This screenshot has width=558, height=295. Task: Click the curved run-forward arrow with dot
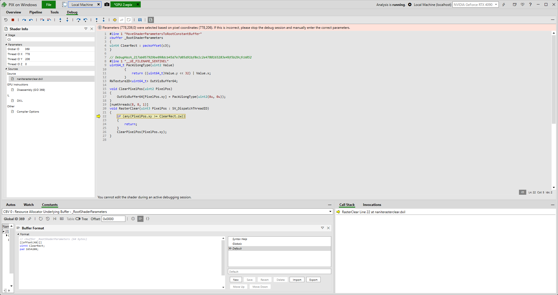[x=78, y=20]
